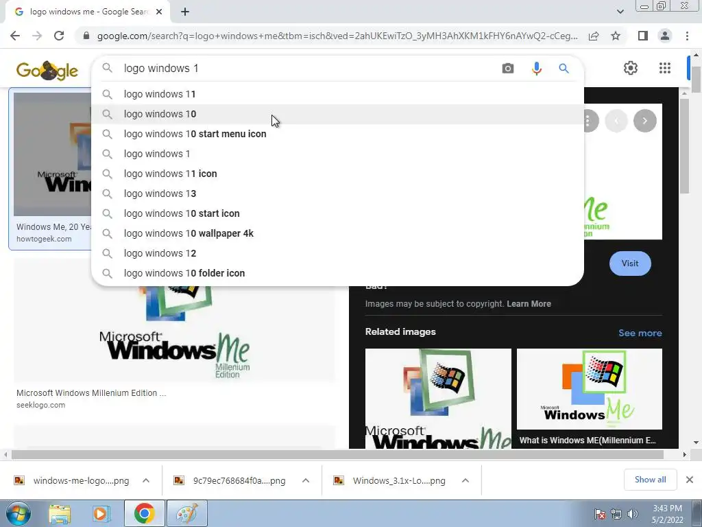Open Windows Media Player from taskbar
The image size is (702, 527).
[x=101, y=514]
